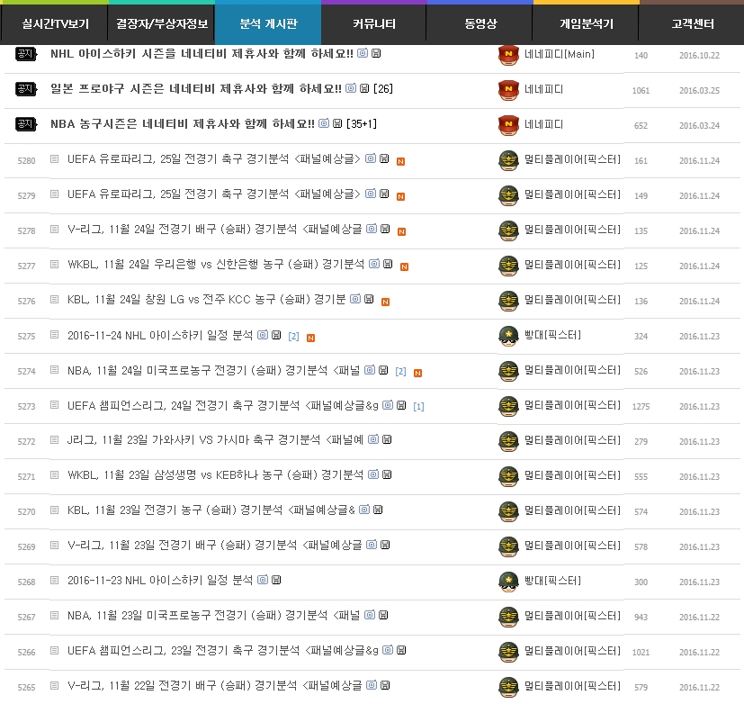
Task: Open the 고객센터 tab
Action: [693, 23]
